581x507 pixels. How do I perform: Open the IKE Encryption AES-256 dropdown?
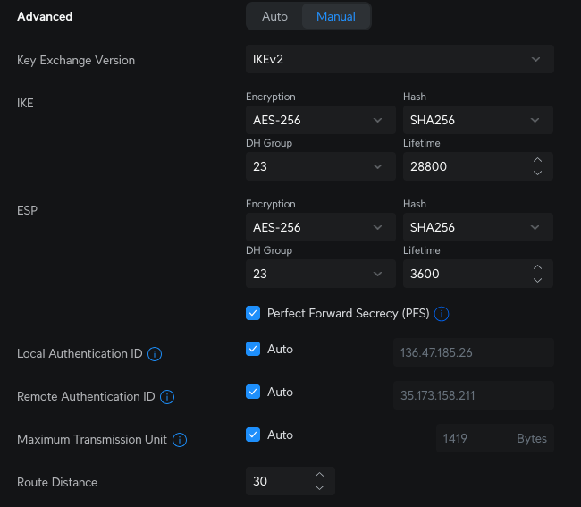321,120
